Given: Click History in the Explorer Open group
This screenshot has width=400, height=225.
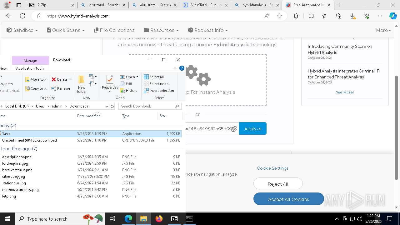Looking at the screenshot, I should pos(129,91).
